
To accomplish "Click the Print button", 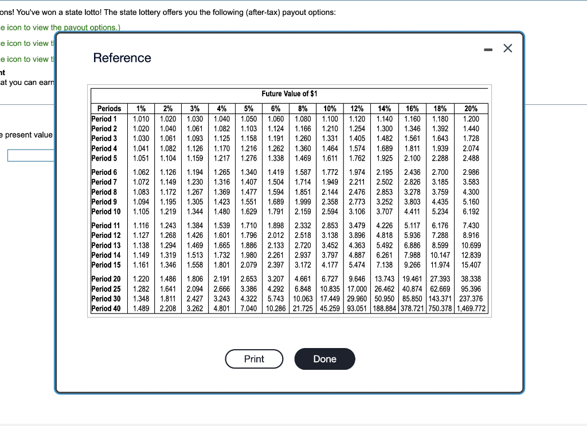I will click(x=254, y=359).
